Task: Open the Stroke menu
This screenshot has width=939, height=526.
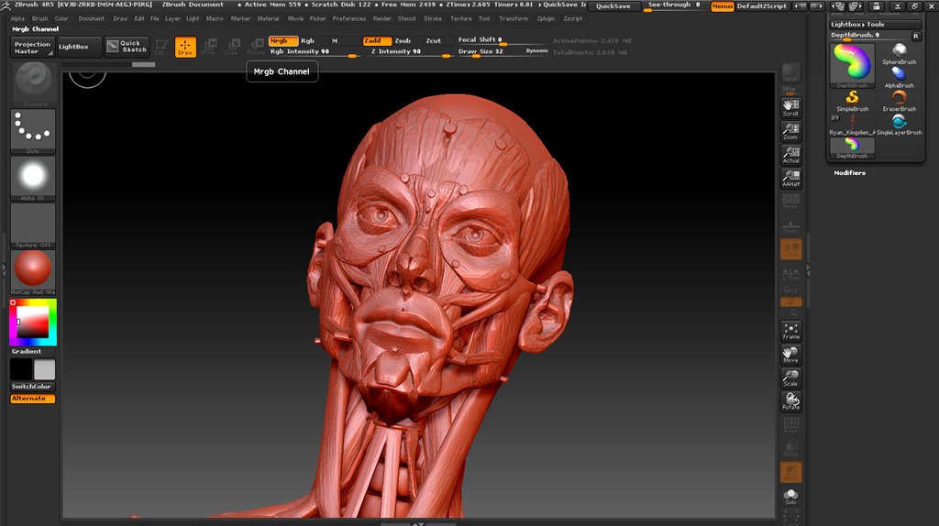Action: pyautogui.click(x=433, y=18)
